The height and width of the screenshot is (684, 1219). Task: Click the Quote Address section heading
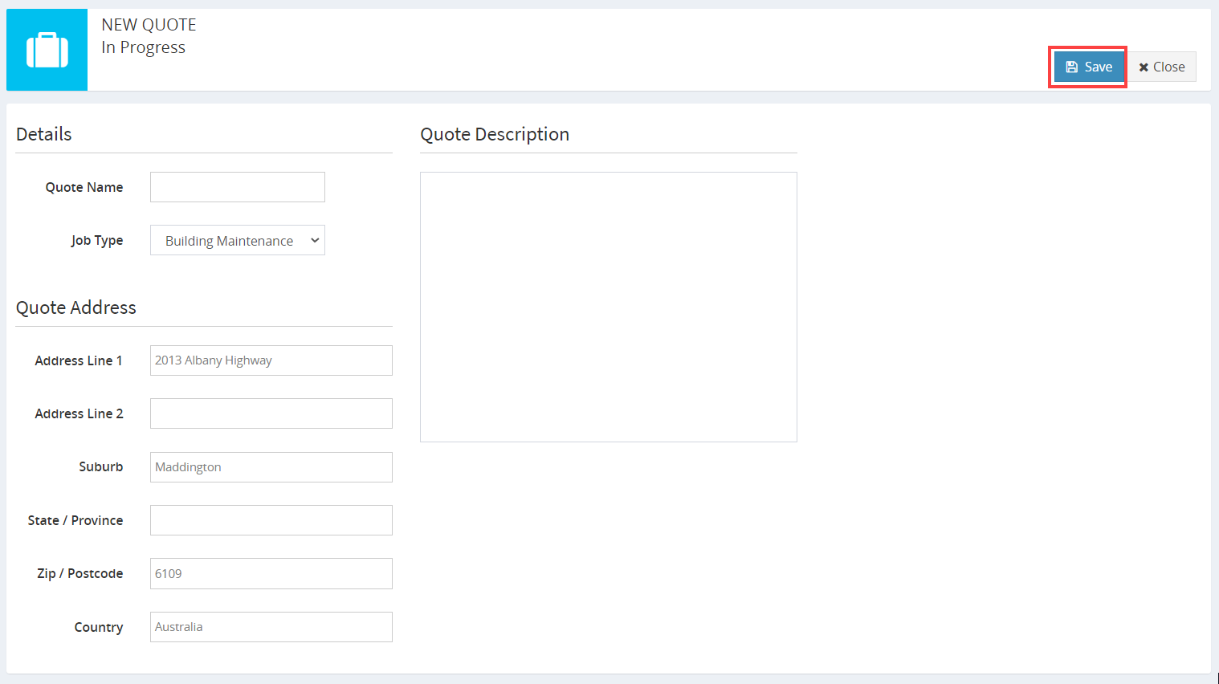(x=76, y=307)
